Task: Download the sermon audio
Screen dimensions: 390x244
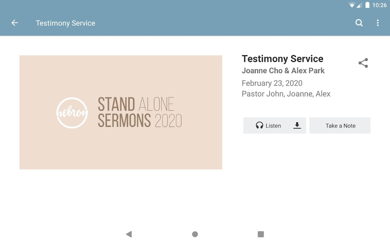Action: 297,125
